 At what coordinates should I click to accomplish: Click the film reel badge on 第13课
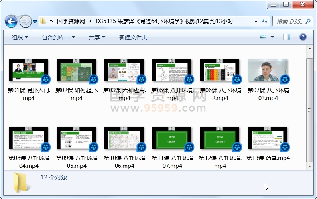pos(285,147)
